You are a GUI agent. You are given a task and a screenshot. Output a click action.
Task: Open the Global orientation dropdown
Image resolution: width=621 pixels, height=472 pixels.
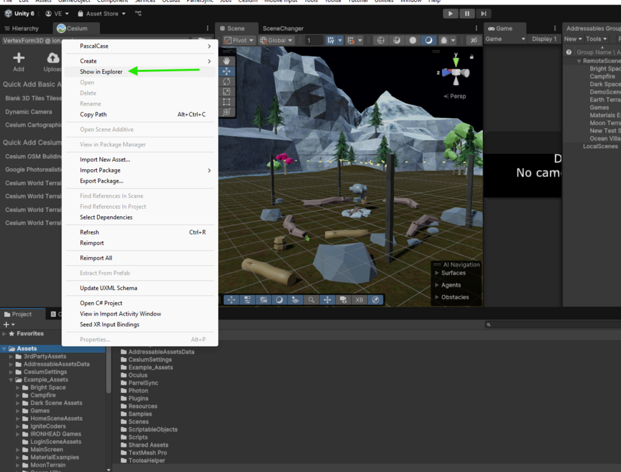tap(277, 40)
